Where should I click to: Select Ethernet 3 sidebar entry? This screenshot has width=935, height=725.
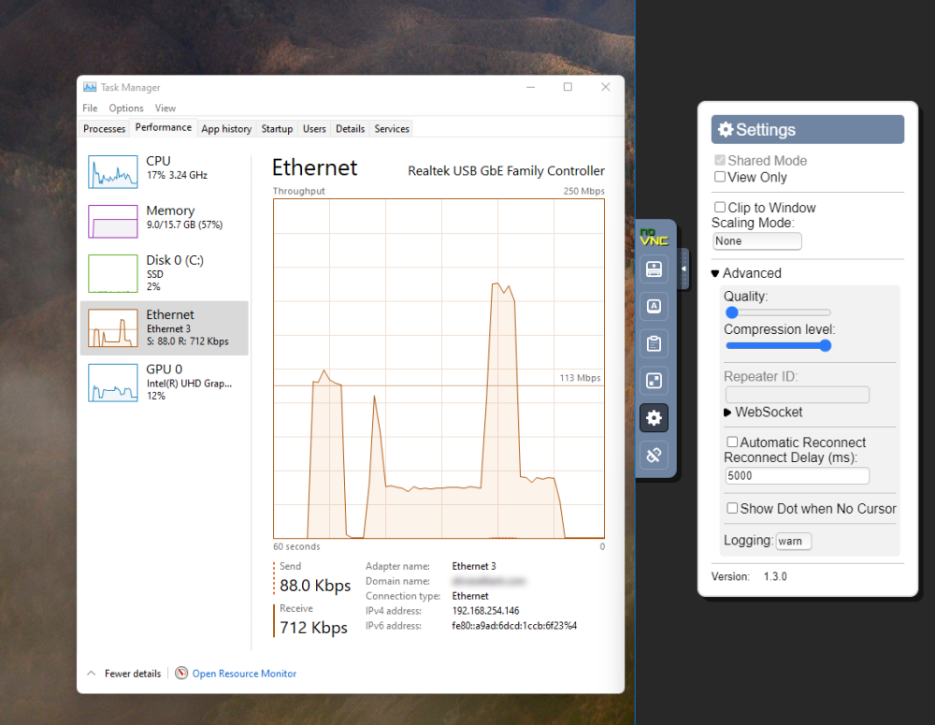tap(164, 328)
